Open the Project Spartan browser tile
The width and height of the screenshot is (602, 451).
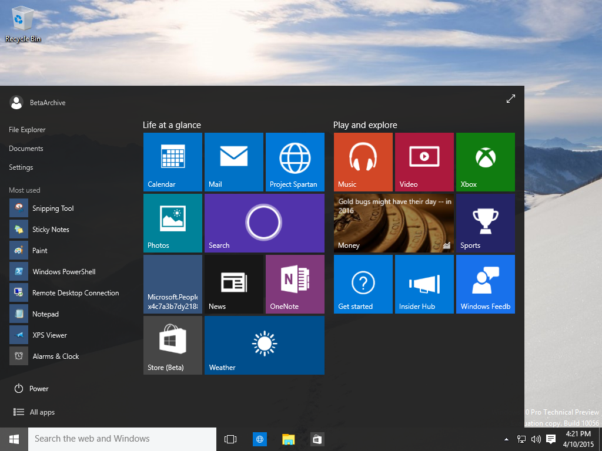point(295,162)
